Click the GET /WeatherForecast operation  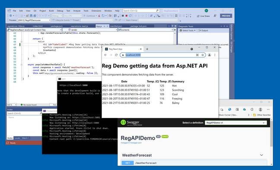194,163
